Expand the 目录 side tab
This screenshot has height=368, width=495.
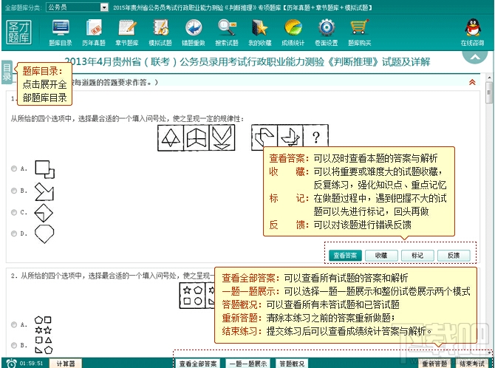coord(7,72)
